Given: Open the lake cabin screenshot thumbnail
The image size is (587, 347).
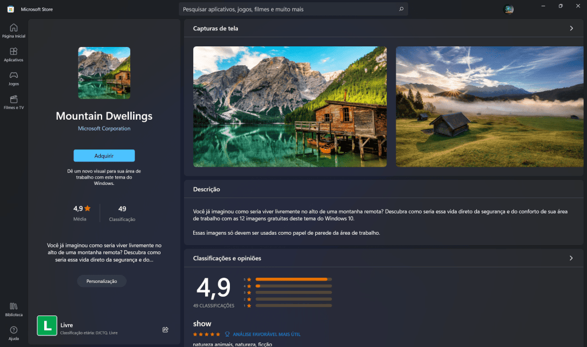Looking at the screenshot, I should [289, 107].
